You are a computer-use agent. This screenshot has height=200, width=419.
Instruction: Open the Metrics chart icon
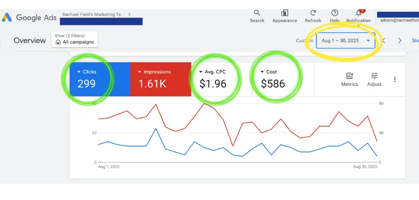(349, 76)
